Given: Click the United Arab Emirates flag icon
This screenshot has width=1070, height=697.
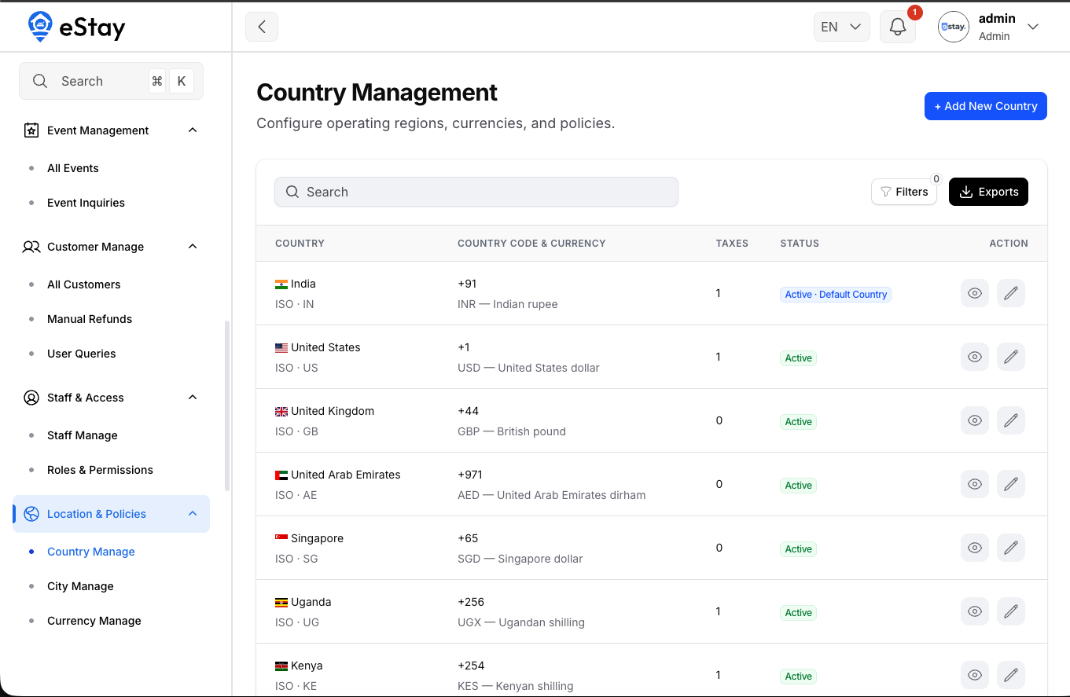Looking at the screenshot, I should coord(281,475).
